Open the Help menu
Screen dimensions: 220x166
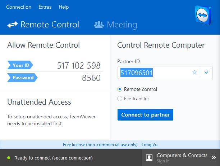[x=64, y=7]
